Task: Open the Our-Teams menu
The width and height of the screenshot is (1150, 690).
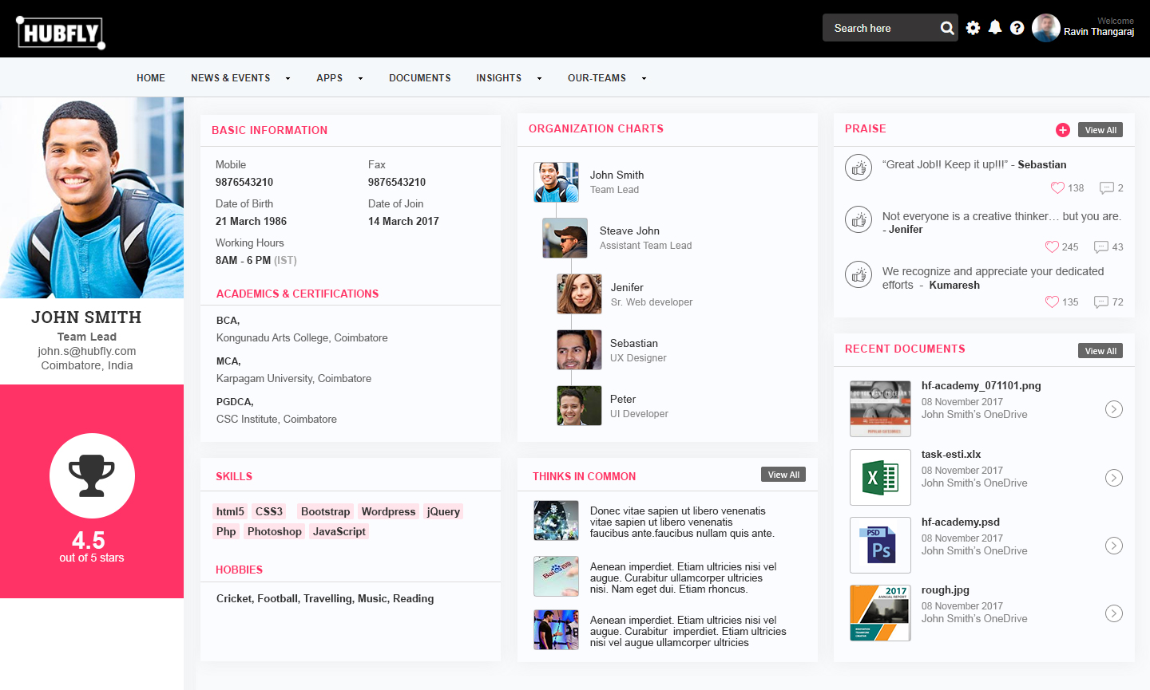Action: click(x=597, y=78)
